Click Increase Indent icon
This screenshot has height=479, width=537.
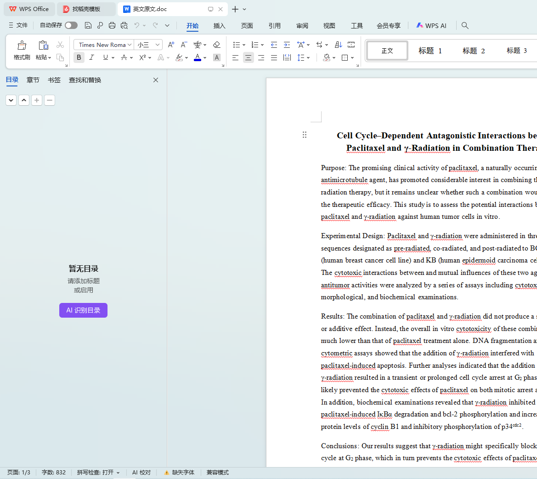287,45
